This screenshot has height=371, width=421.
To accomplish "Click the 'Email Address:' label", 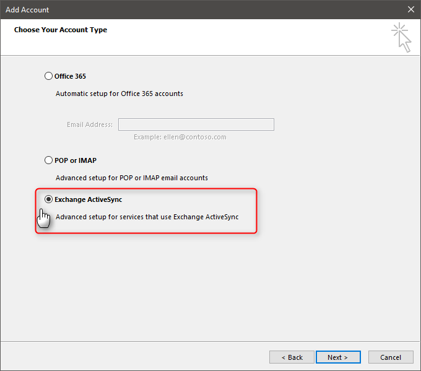I will pos(90,124).
